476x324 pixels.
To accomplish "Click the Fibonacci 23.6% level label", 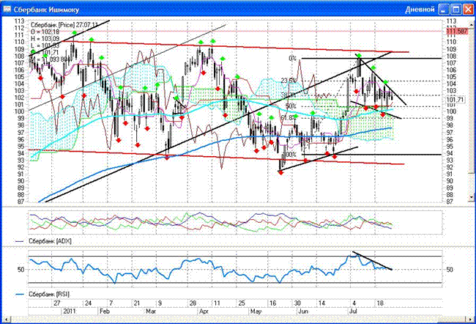I will [288, 81].
